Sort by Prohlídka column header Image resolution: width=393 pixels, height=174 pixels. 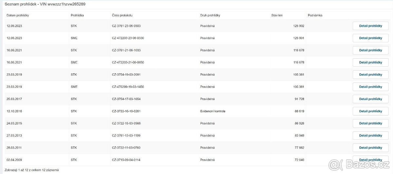pyautogui.click(x=77, y=15)
